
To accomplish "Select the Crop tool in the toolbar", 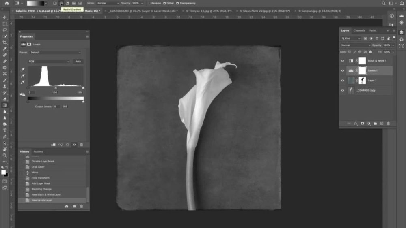I will coord(5,43).
